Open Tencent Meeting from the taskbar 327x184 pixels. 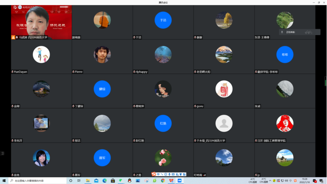click(x=179, y=181)
